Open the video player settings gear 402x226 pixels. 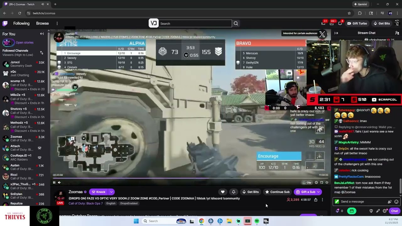(316, 183)
